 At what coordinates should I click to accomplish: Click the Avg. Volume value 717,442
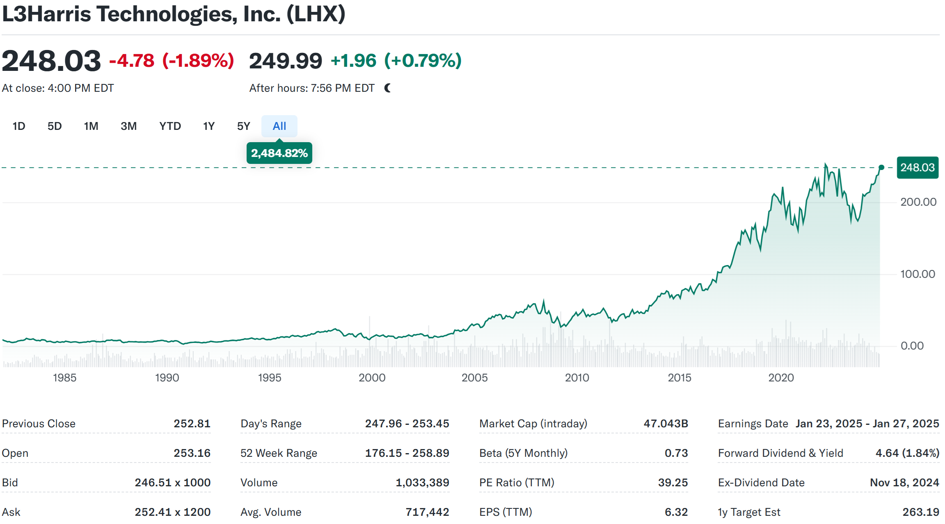click(x=428, y=512)
